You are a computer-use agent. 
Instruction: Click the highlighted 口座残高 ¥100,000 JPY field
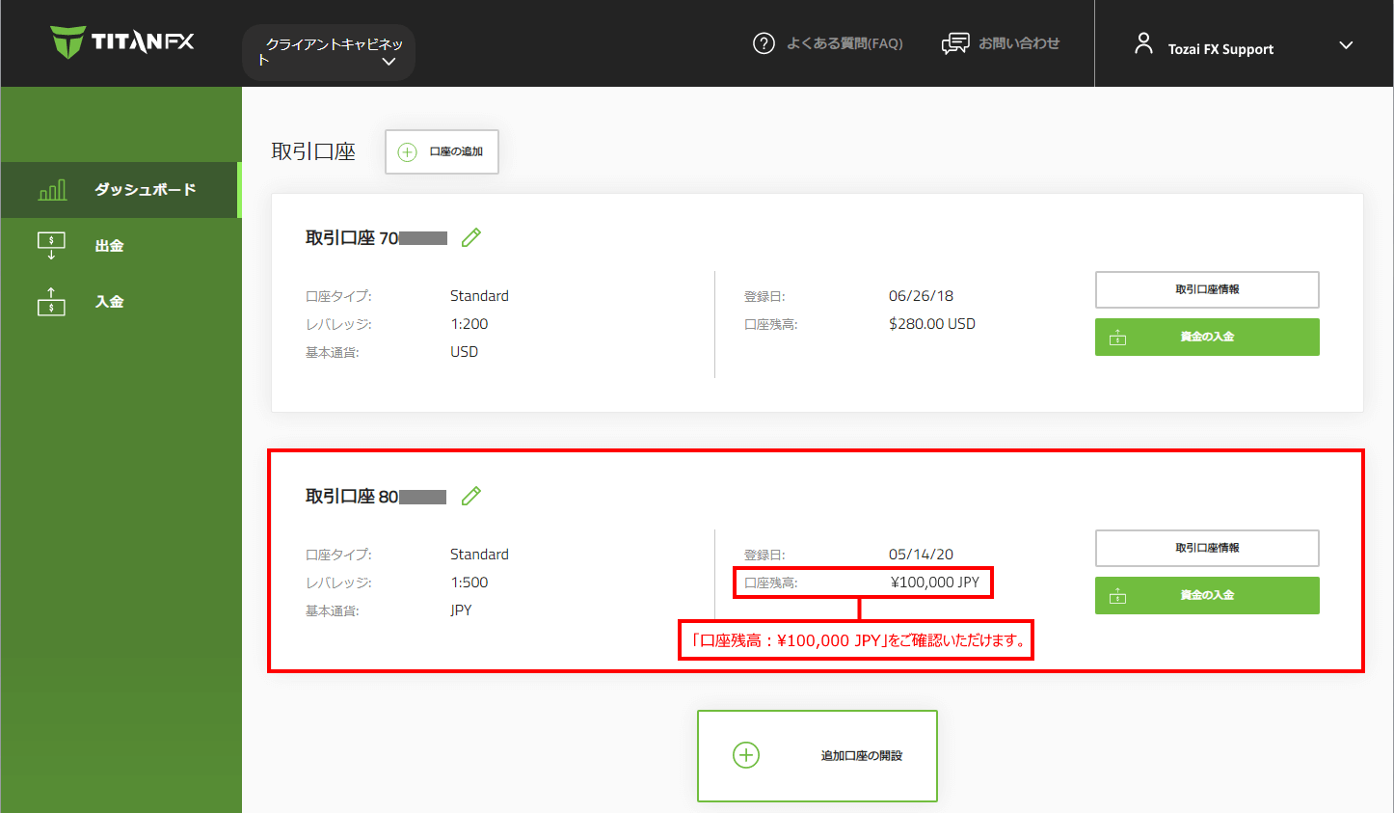pyautogui.click(x=863, y=583)
